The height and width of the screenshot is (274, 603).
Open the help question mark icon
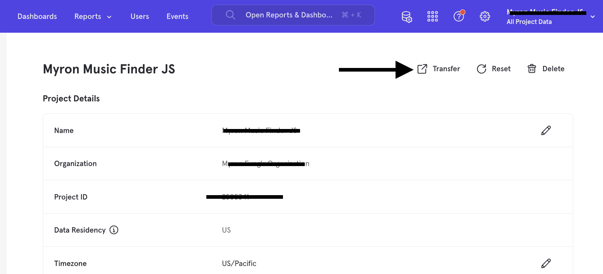(459, 16)
